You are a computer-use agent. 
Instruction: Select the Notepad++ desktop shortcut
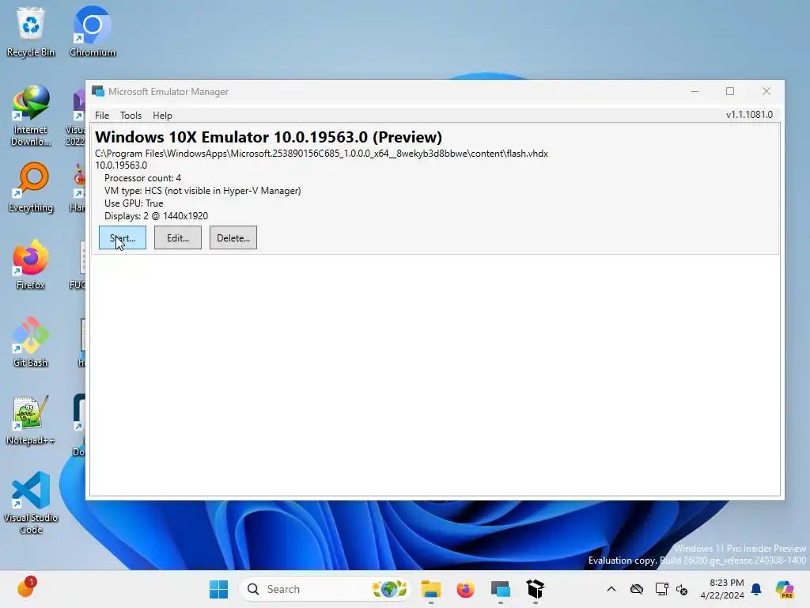pyautogui.click(x=31, y=420)
